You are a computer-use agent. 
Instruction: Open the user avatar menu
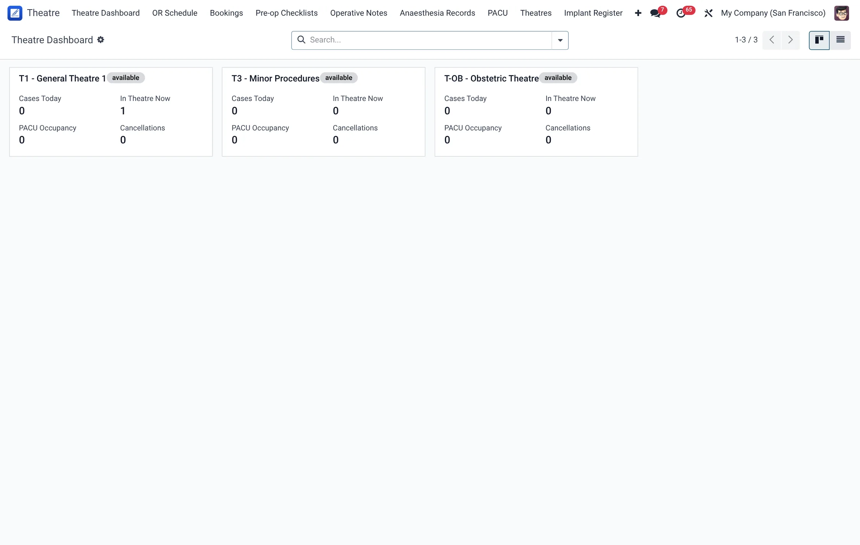pos(842,13)
